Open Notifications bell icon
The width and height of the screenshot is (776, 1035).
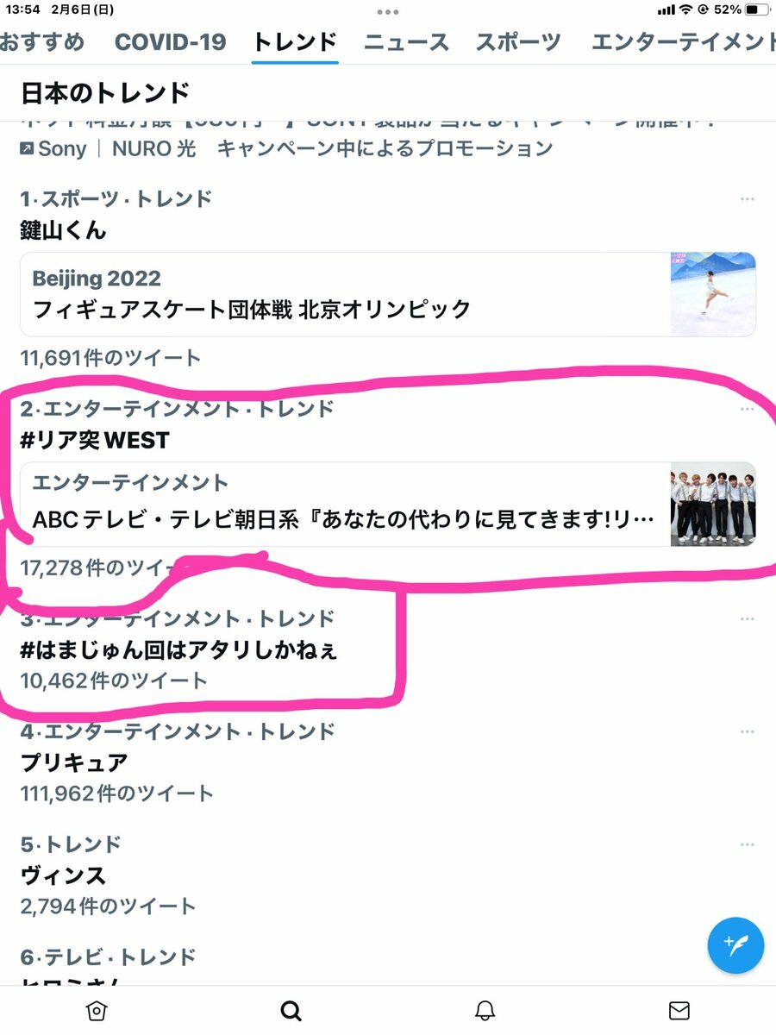tap(485, 1010)
